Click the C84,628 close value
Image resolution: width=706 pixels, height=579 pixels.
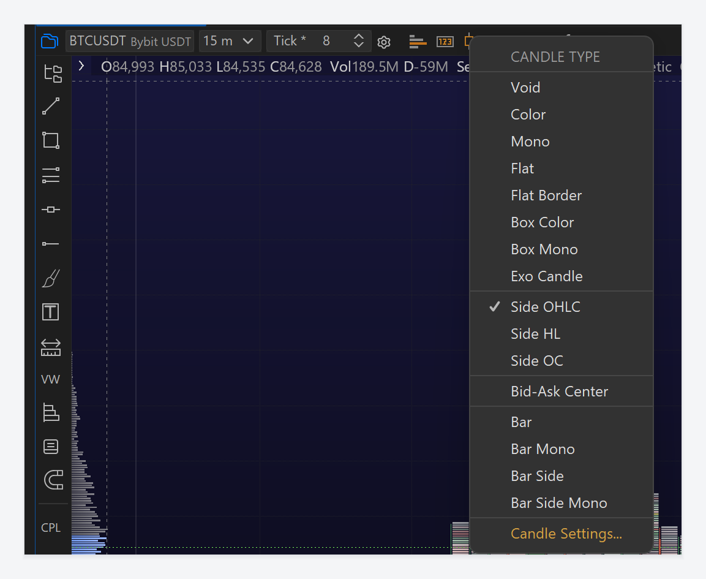(296, 67)
